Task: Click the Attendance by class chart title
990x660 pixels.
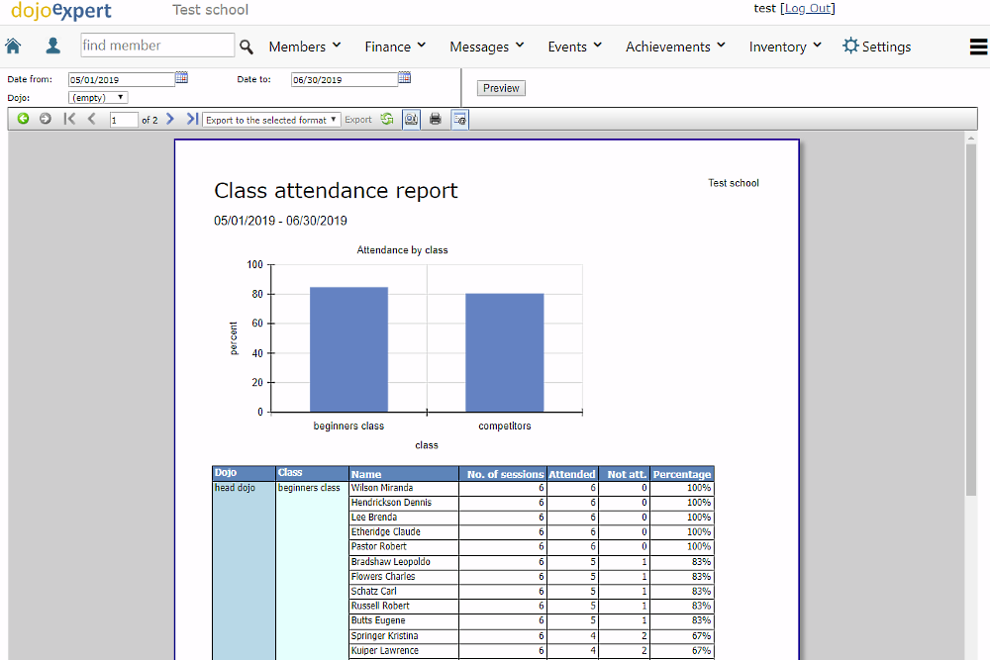Action: (402, 250)
